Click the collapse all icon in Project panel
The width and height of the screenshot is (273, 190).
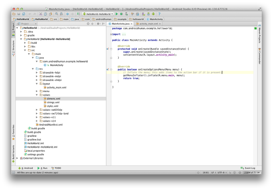(x=92, y=24)
